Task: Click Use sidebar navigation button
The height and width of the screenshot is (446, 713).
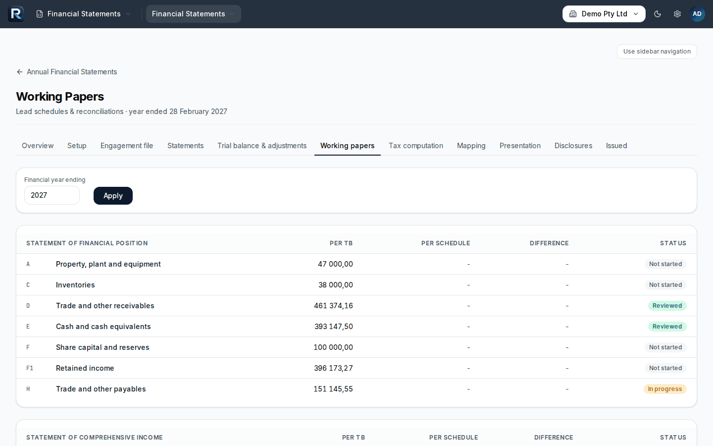Action: 657,52
